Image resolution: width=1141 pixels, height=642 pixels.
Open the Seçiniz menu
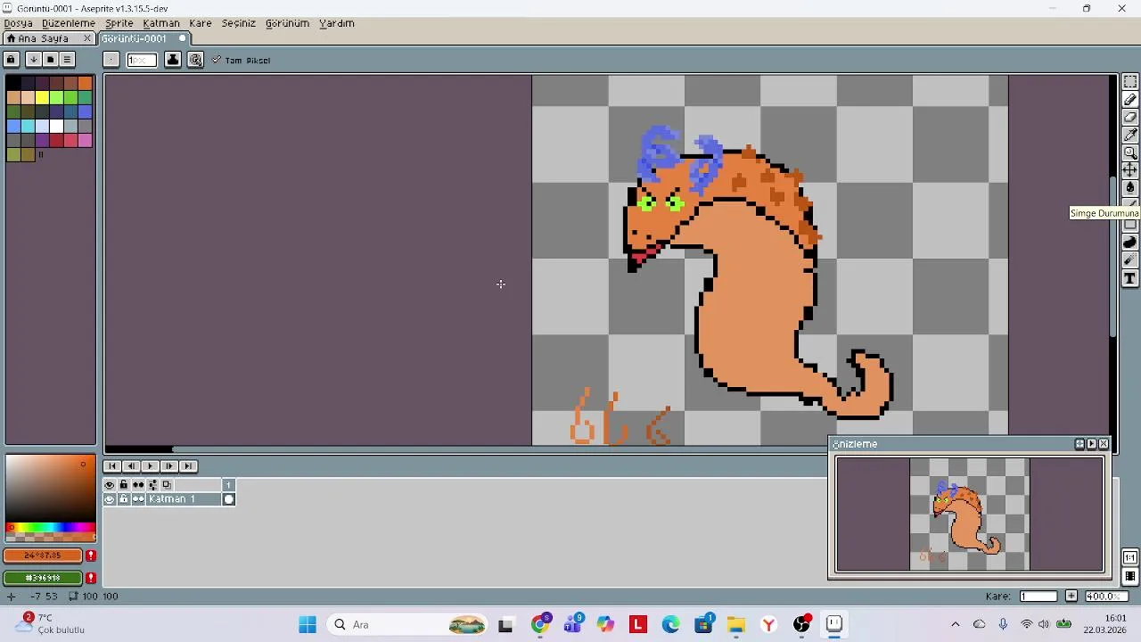(238, 23)
